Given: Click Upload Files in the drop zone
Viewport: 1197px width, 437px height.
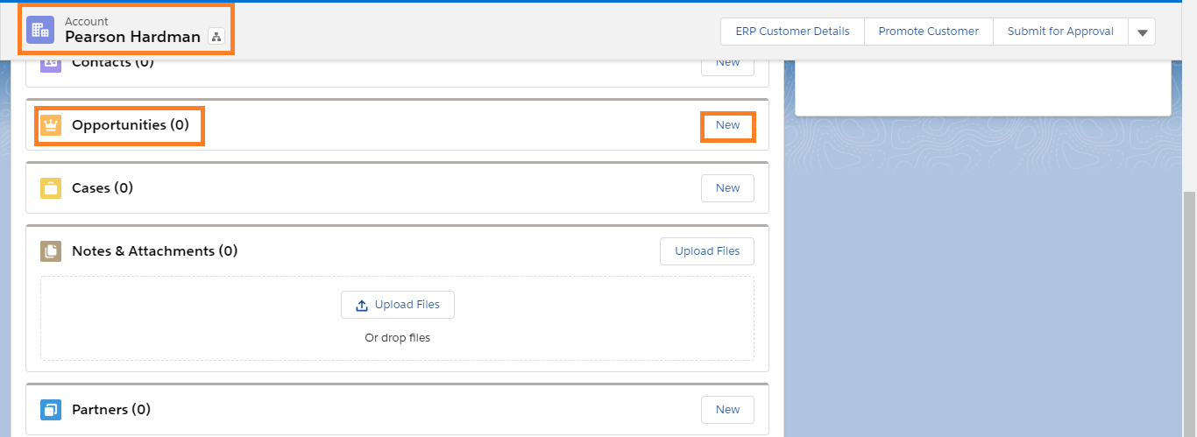Looking at the screenshot, I should tap(398, 305).
